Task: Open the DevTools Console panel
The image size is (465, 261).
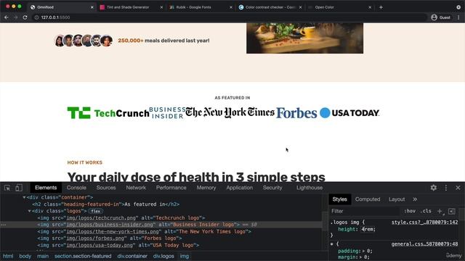Action: pyautogui.click(x=76, y=188)
